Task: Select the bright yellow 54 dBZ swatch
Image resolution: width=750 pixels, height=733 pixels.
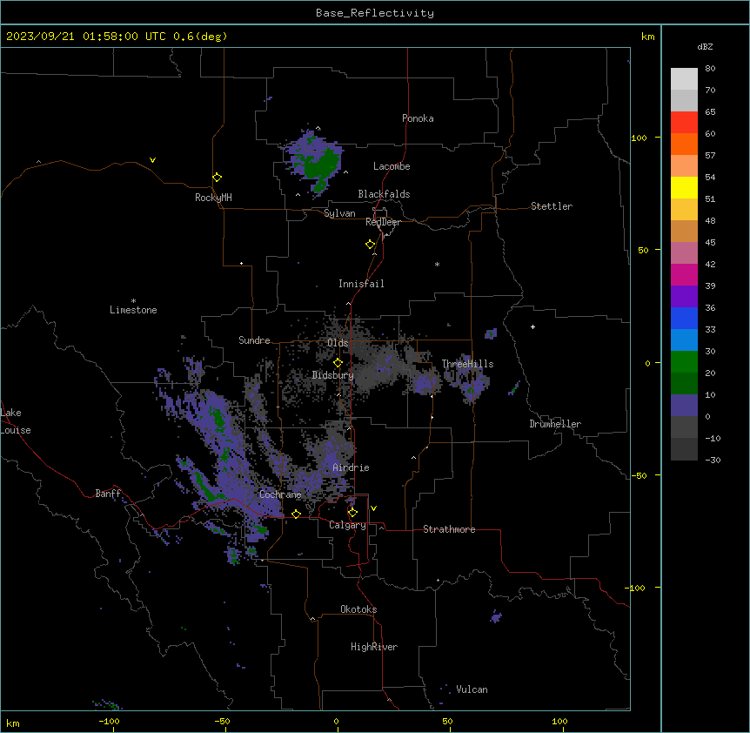Action: 684,187
